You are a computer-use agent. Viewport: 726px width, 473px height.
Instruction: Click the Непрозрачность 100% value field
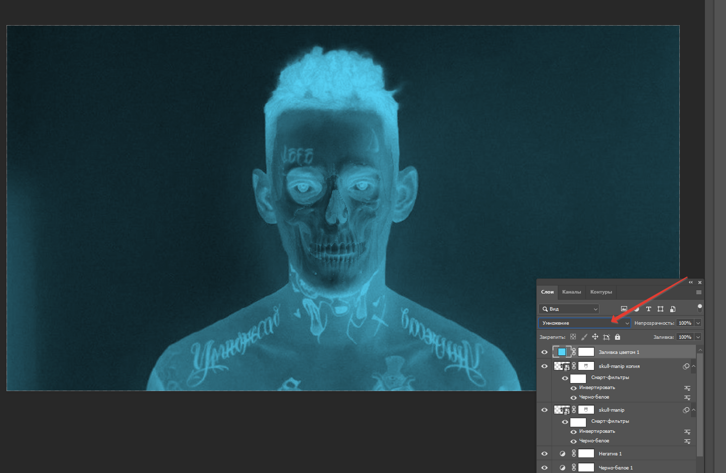pyautogui.click(x=685, y=323)
